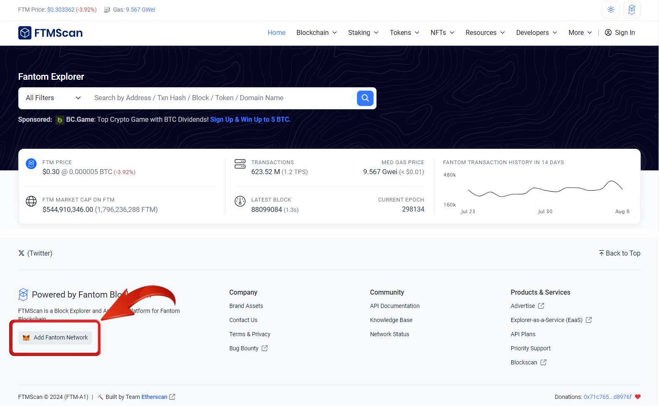659x406 pixels.
Task: Open Terms & Privacy link
Action: point(250,334)
